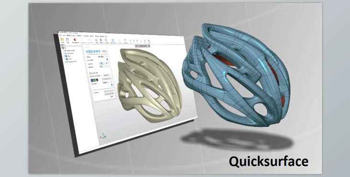Click the XYZ axis triad in viewport corner

pos(103,135)
